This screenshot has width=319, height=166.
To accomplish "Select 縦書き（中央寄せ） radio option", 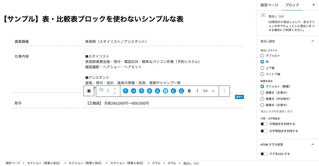I will pyautogui.click(x=262, y=99).
